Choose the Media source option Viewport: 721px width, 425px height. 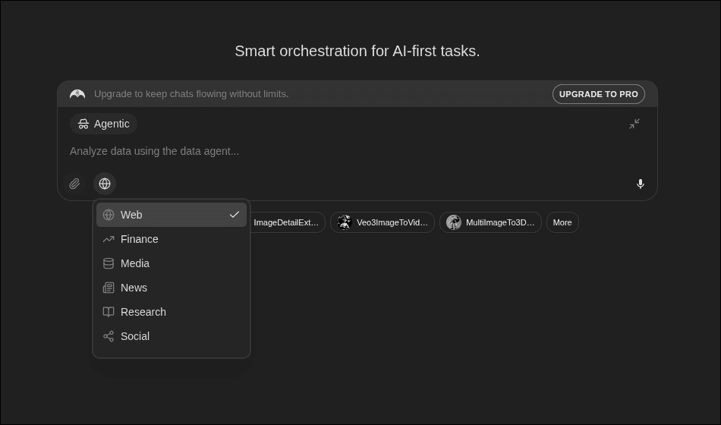tap(171, 263)
